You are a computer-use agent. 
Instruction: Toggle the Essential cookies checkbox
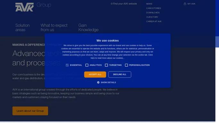point(67,65)
